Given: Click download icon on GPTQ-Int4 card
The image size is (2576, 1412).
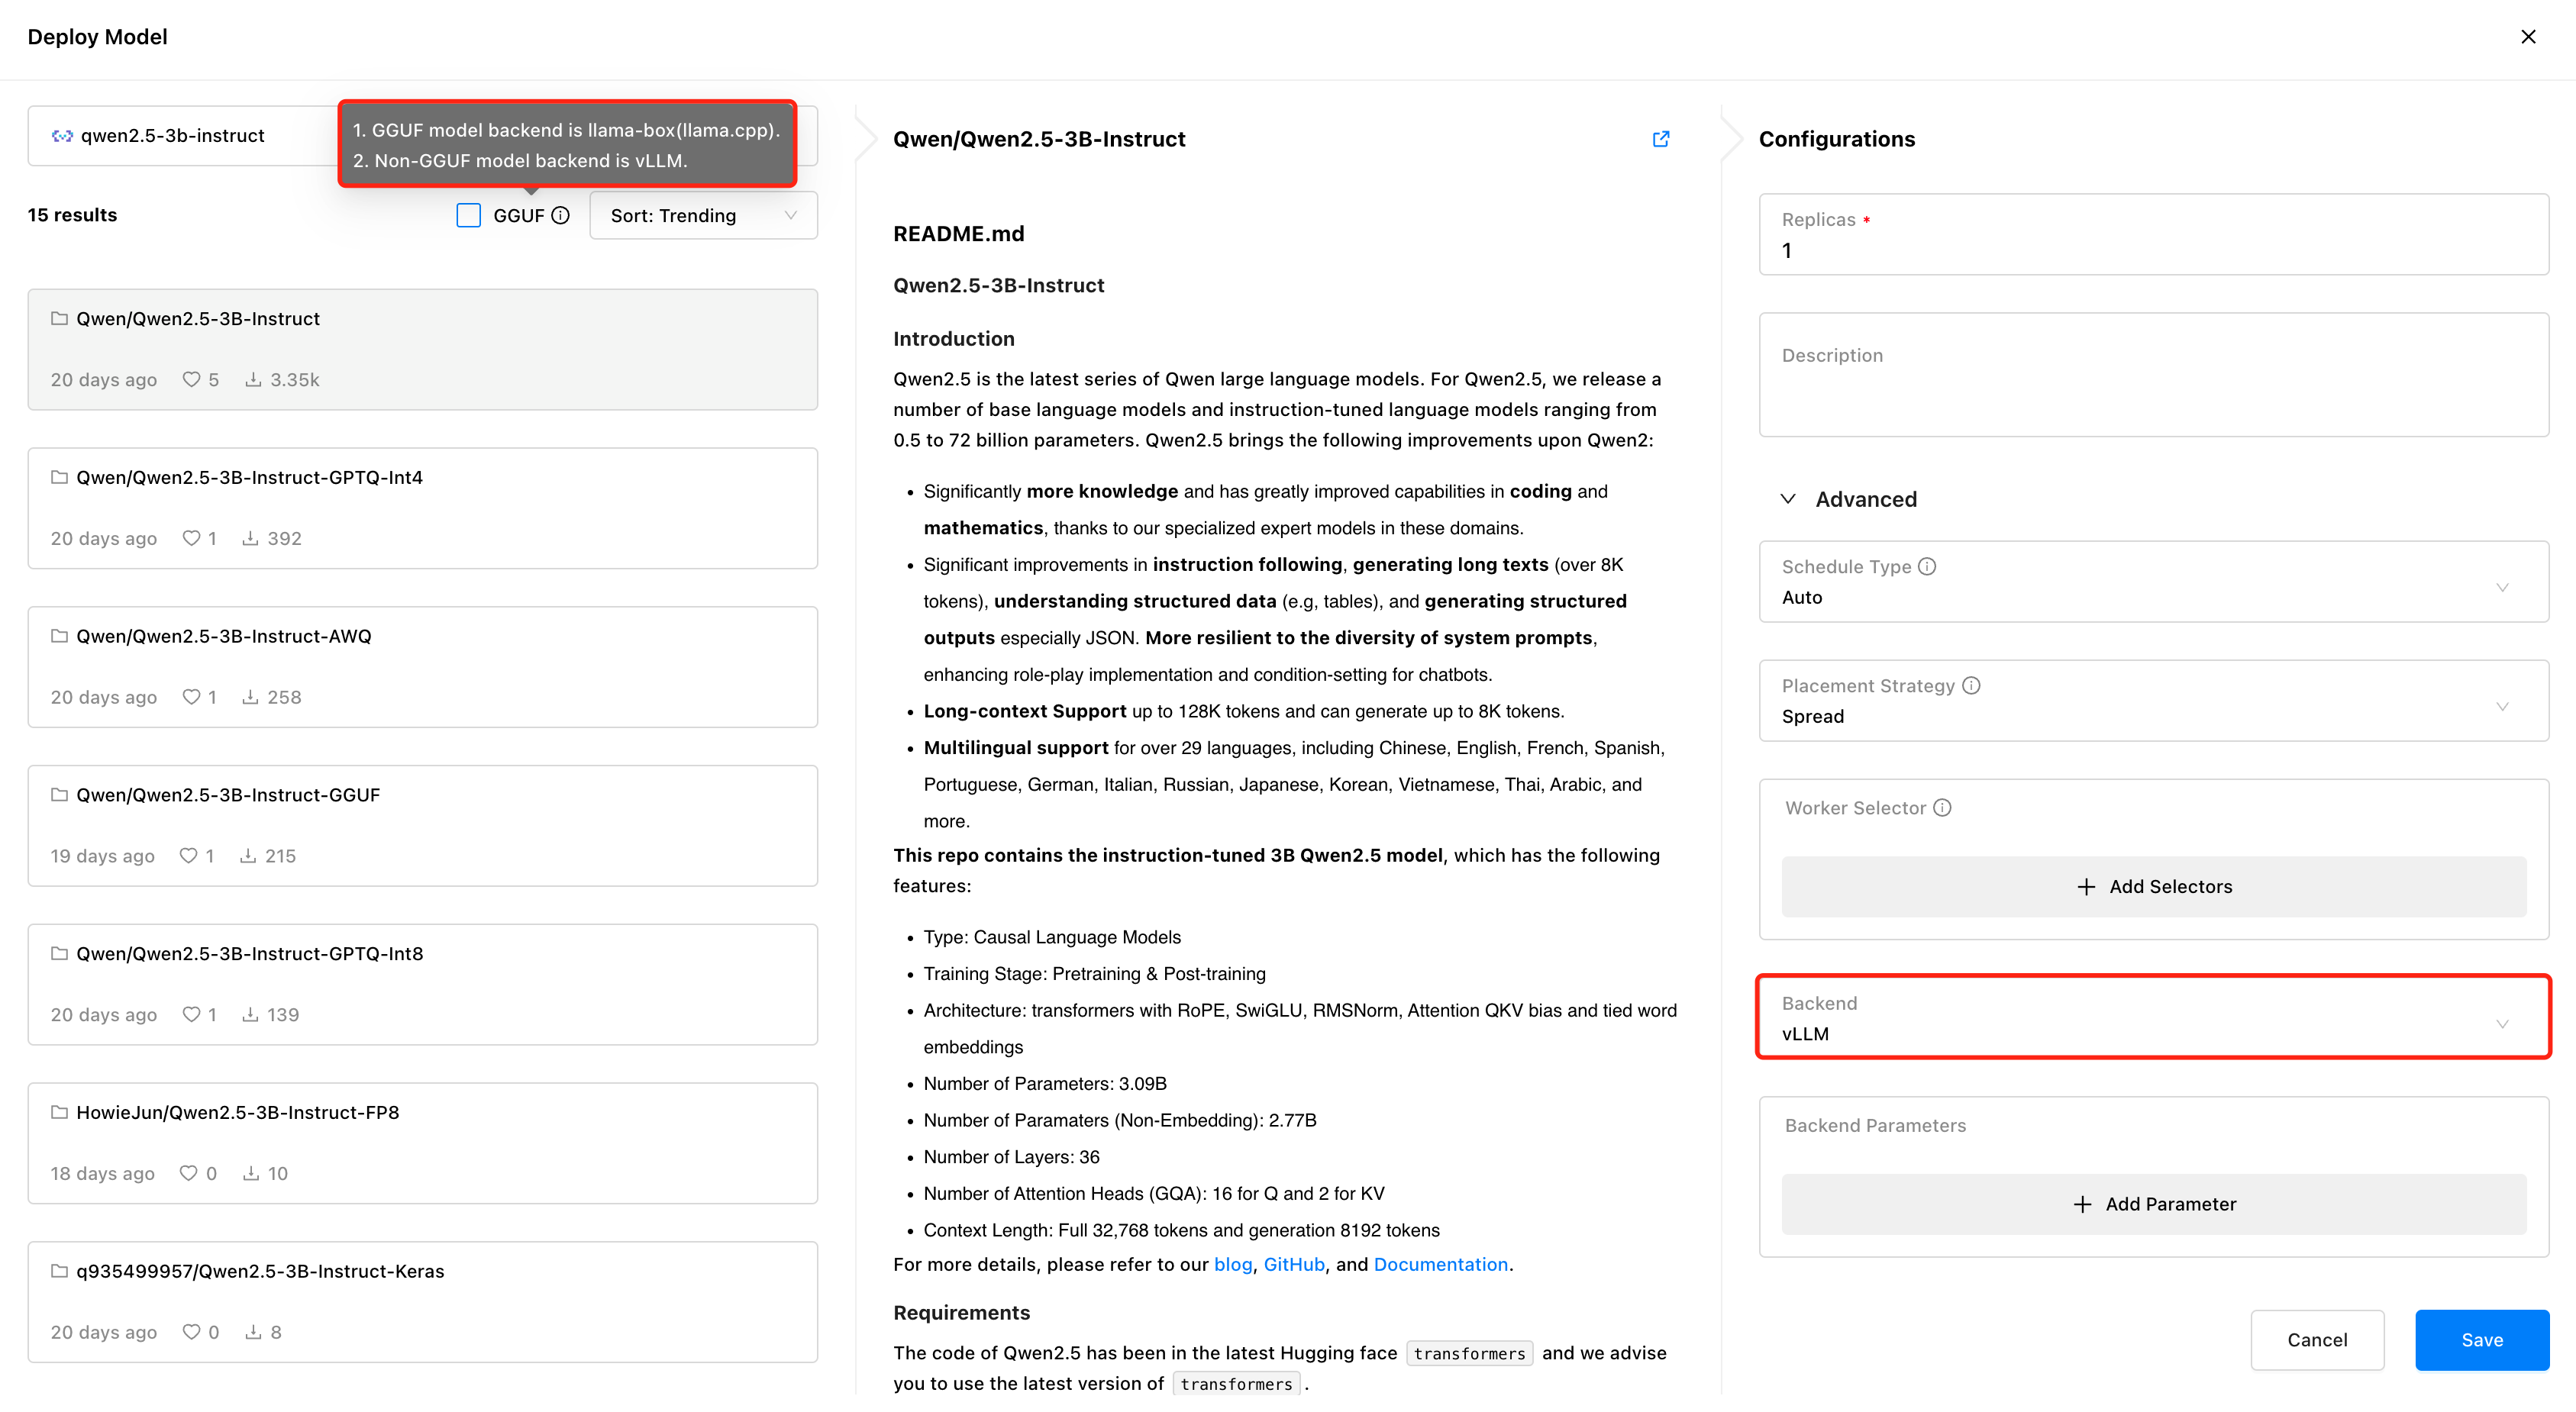Looking at the screenshot, I should tap(250, 538).
